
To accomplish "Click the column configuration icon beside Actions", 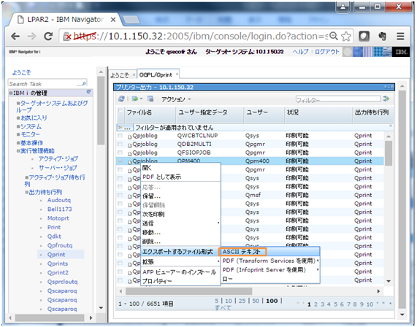I will (150, 99).
